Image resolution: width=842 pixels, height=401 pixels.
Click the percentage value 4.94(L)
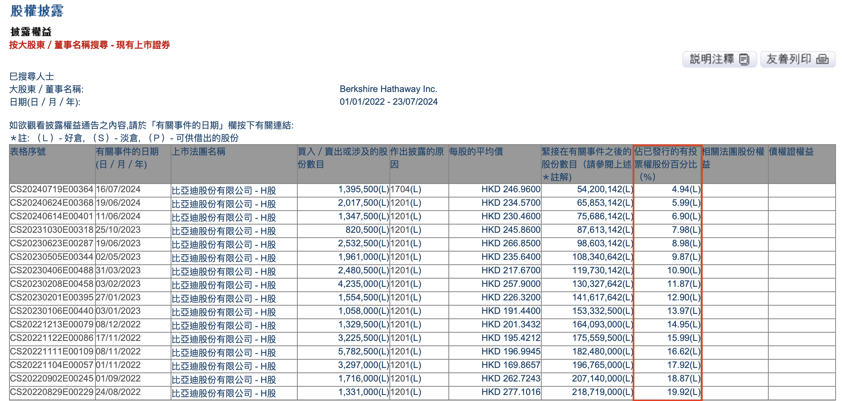[686, 189]
